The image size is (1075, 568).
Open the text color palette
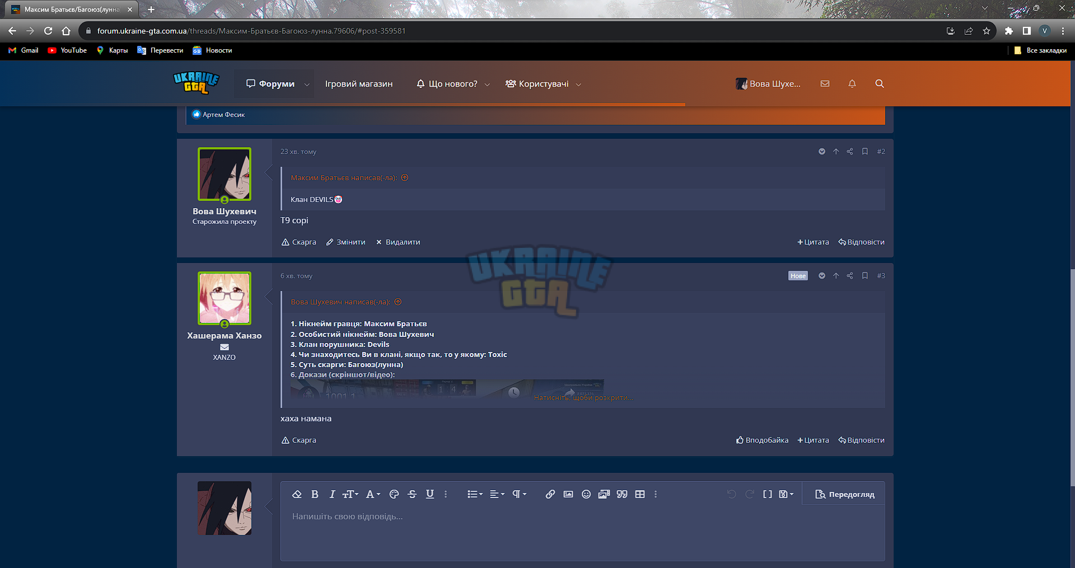tap(394, 494)
